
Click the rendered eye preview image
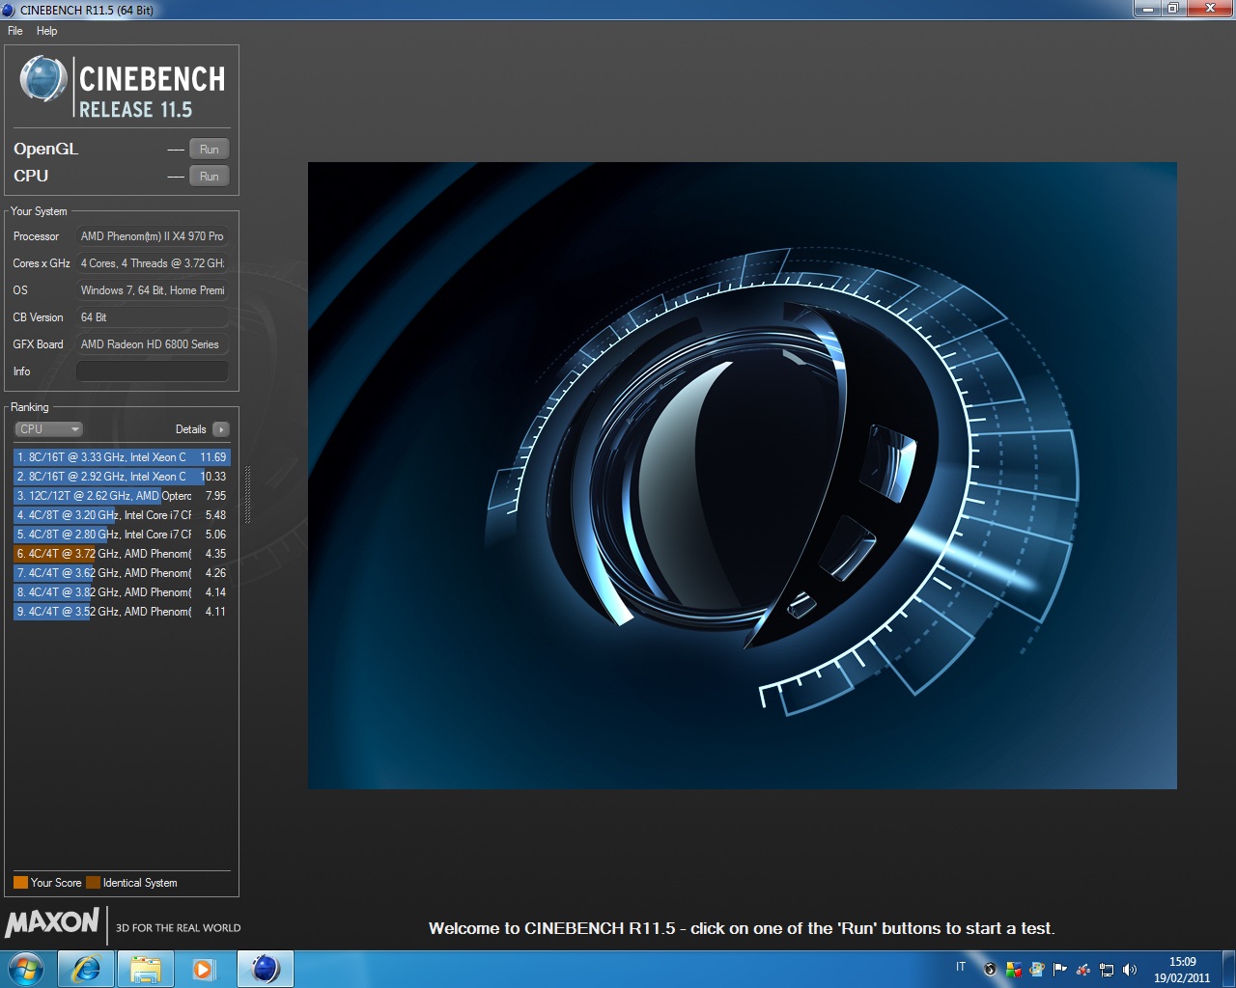click(742, 476)
